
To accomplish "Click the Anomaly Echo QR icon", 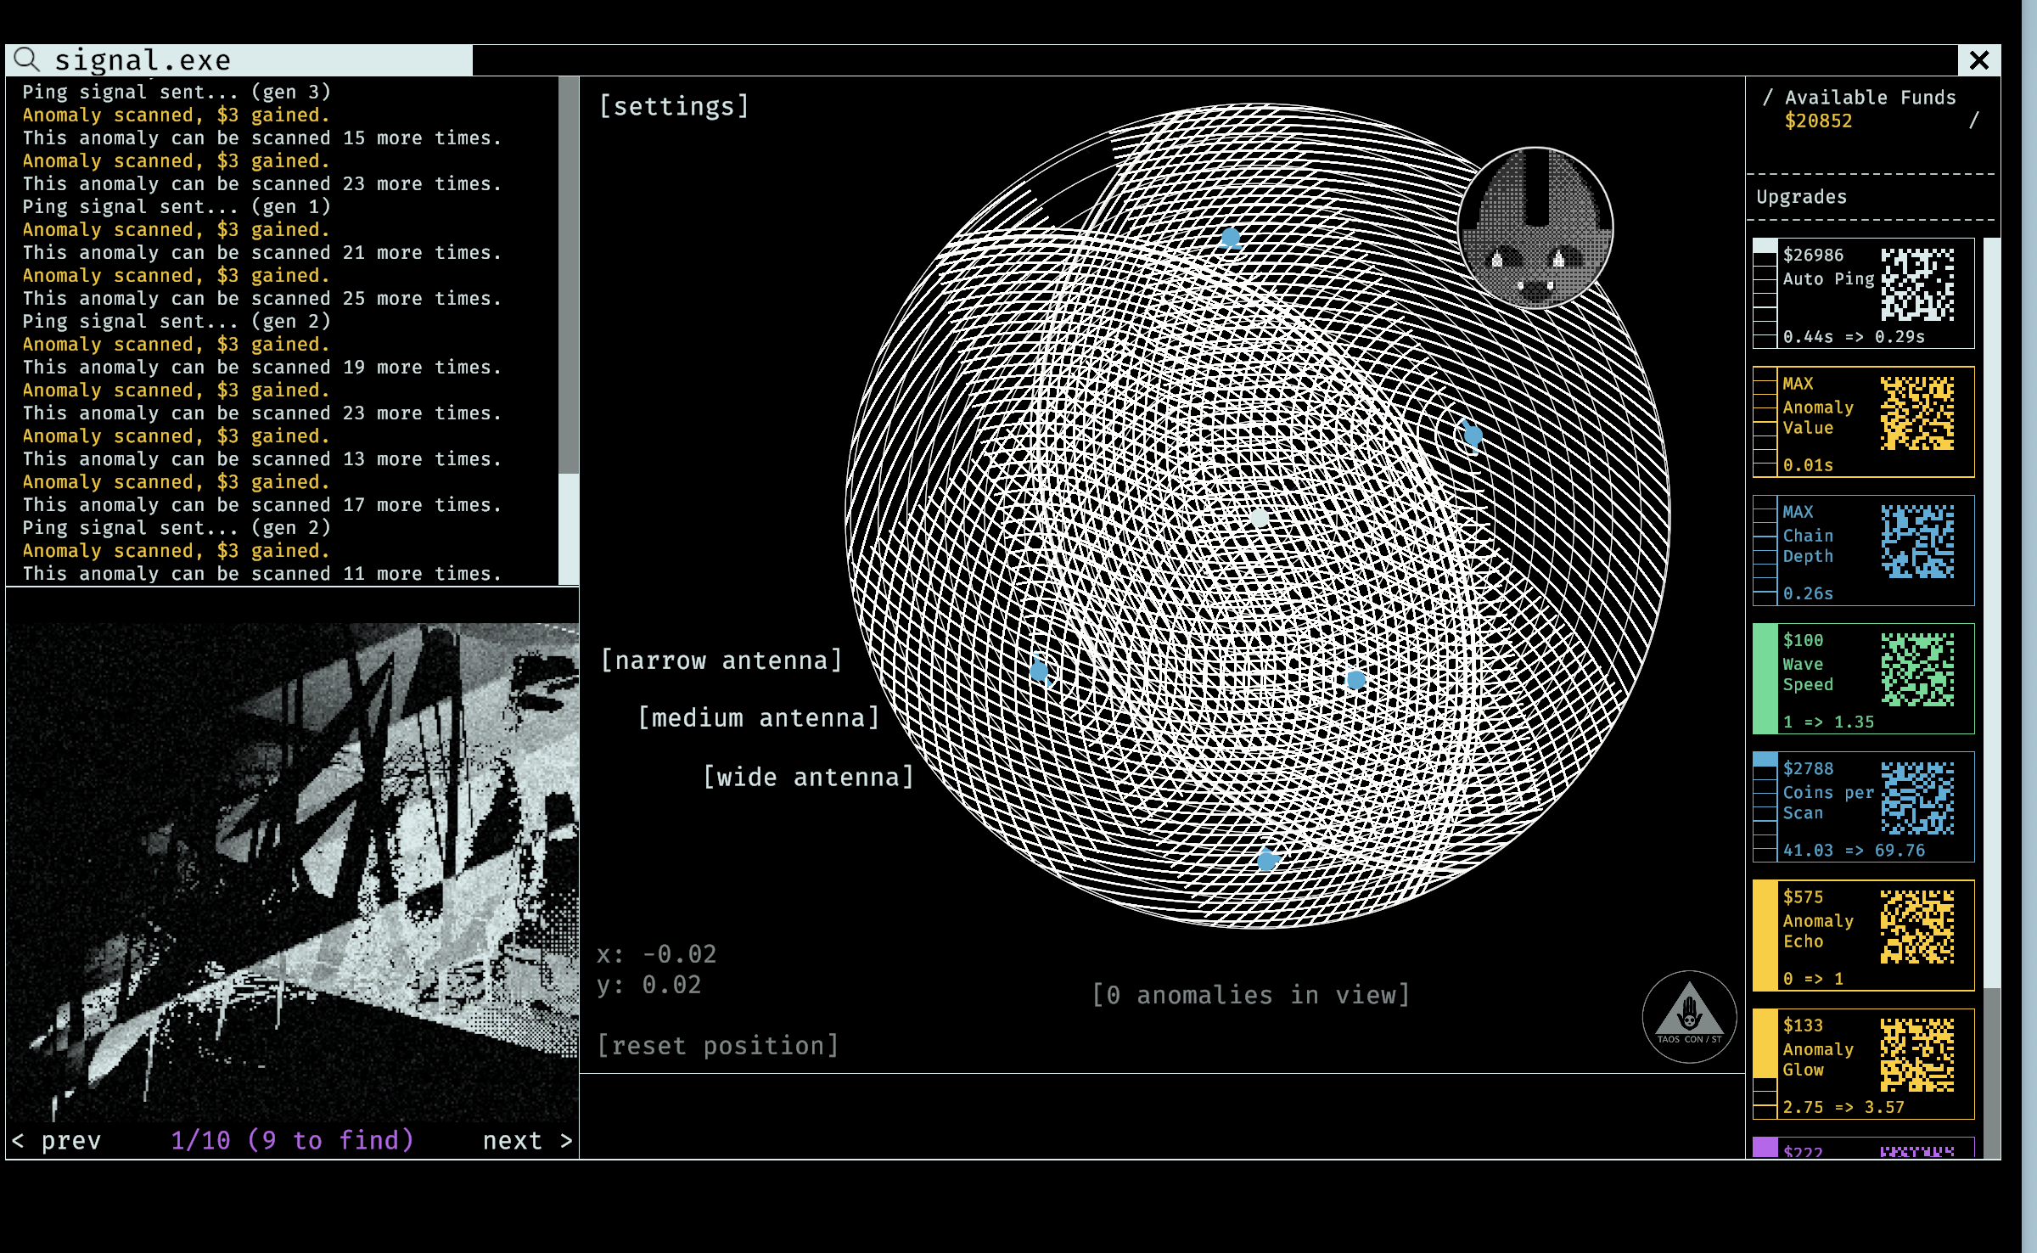I will pyautogui.click(x=1917, y=927).
